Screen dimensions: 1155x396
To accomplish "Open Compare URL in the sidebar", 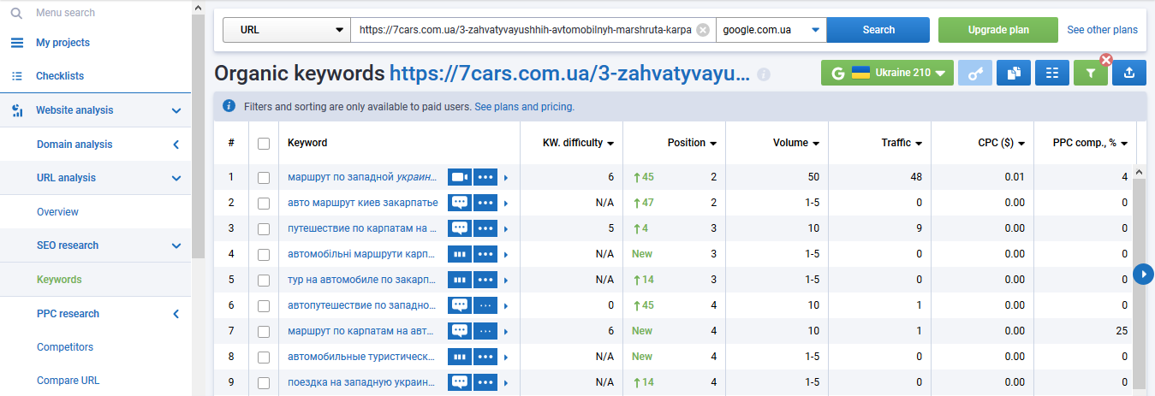I will [x=68, y=381].
